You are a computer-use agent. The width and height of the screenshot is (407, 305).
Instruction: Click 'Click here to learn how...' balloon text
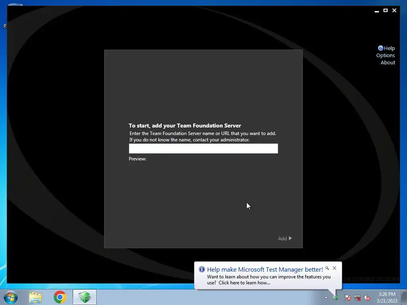(x=244, y=283)
